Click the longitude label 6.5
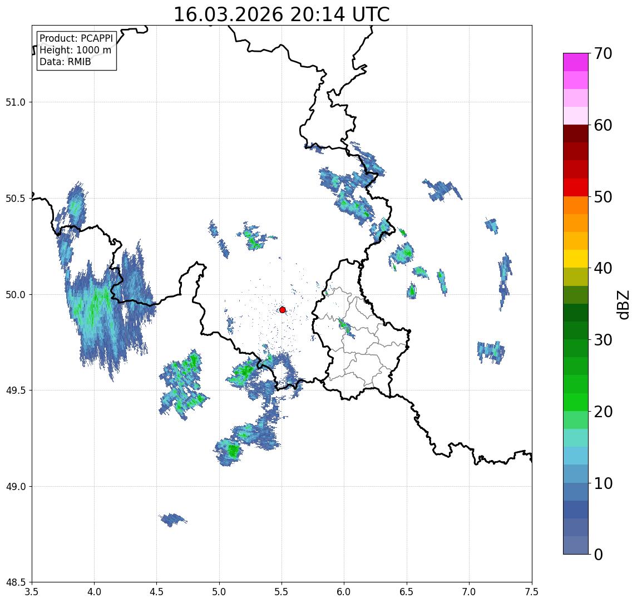This screenshot has width=637, height=603. click(x=407, y=592)
